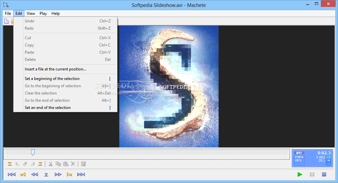Choose Go to the end of selection
The height and width of the screenshot is (183, 338).
point(66,100)
